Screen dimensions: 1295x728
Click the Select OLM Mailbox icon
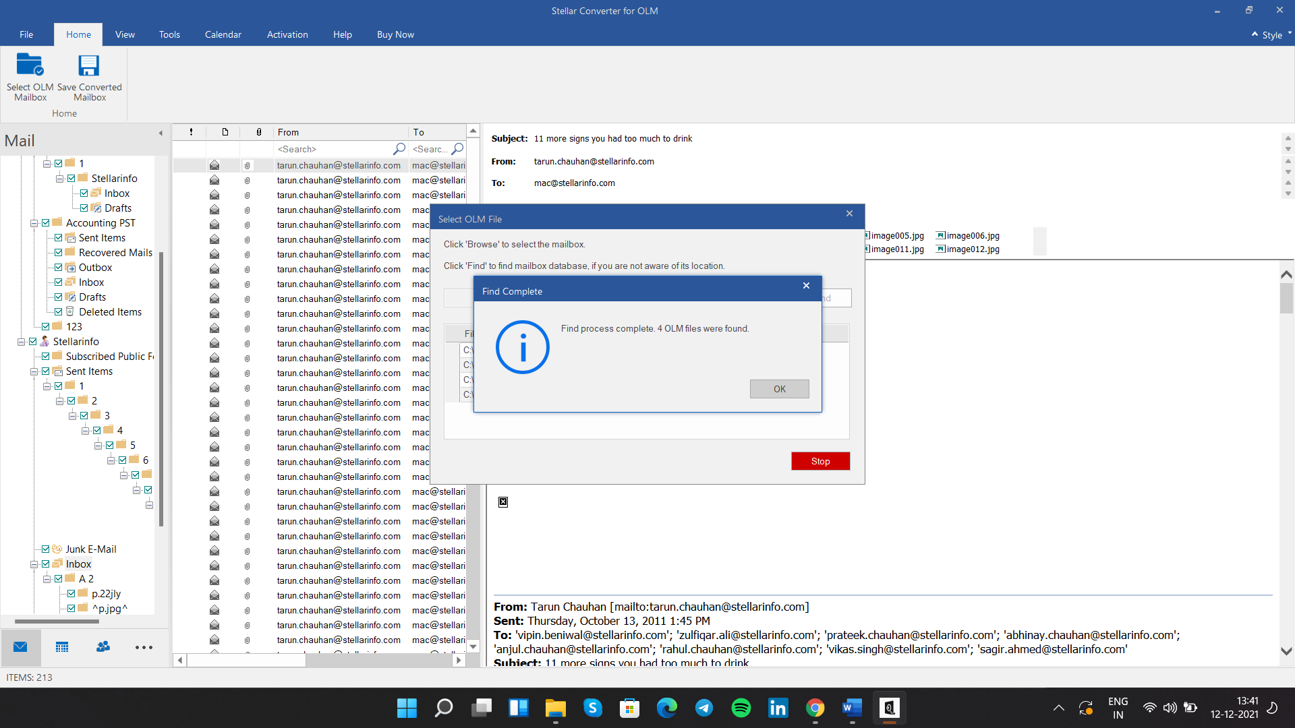click(30, 65)
